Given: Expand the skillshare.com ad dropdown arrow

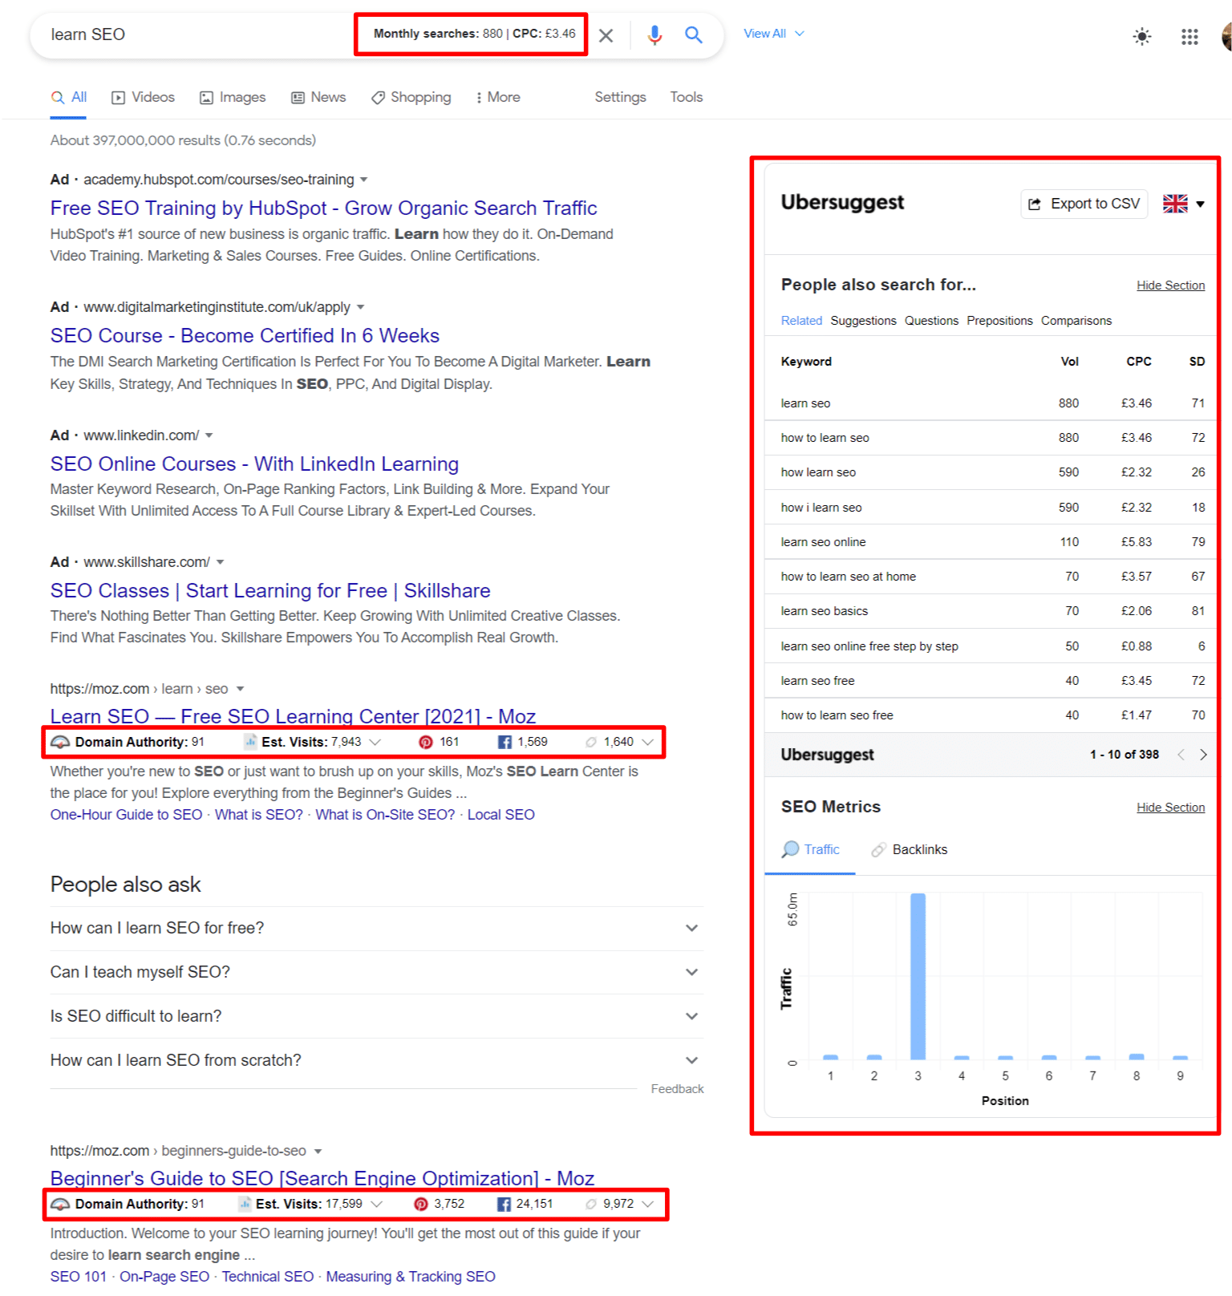Looking at the screenshot, I should 221,562.
